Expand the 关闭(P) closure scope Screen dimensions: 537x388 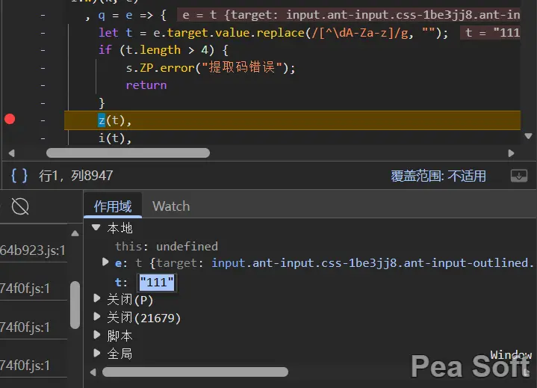[97, 298]
